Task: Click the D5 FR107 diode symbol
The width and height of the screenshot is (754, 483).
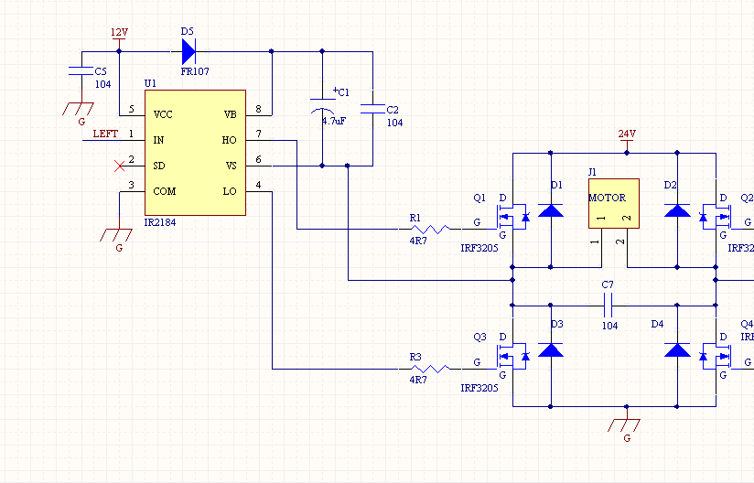Action: (188, 51)
